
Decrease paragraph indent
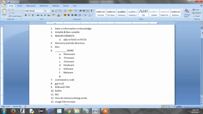[x=80, y=11]
